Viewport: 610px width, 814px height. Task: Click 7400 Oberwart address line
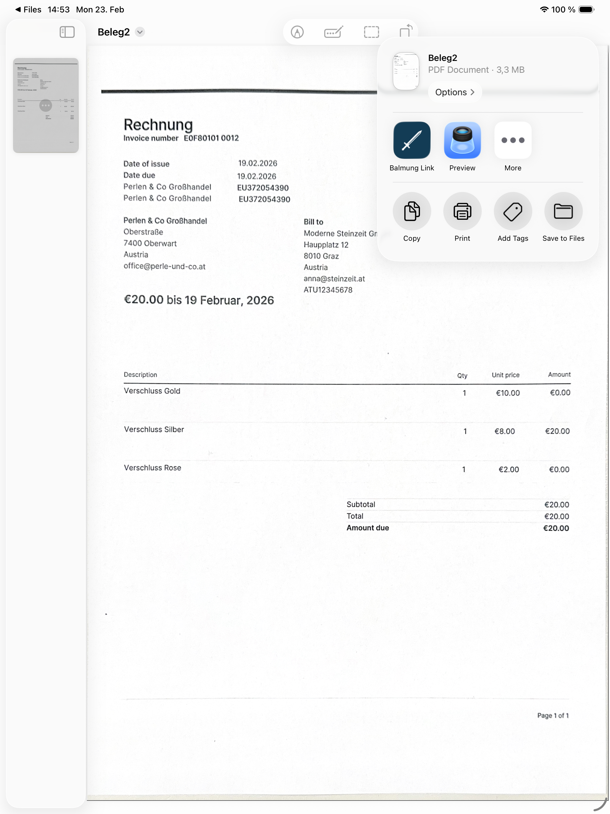point(150,243)
